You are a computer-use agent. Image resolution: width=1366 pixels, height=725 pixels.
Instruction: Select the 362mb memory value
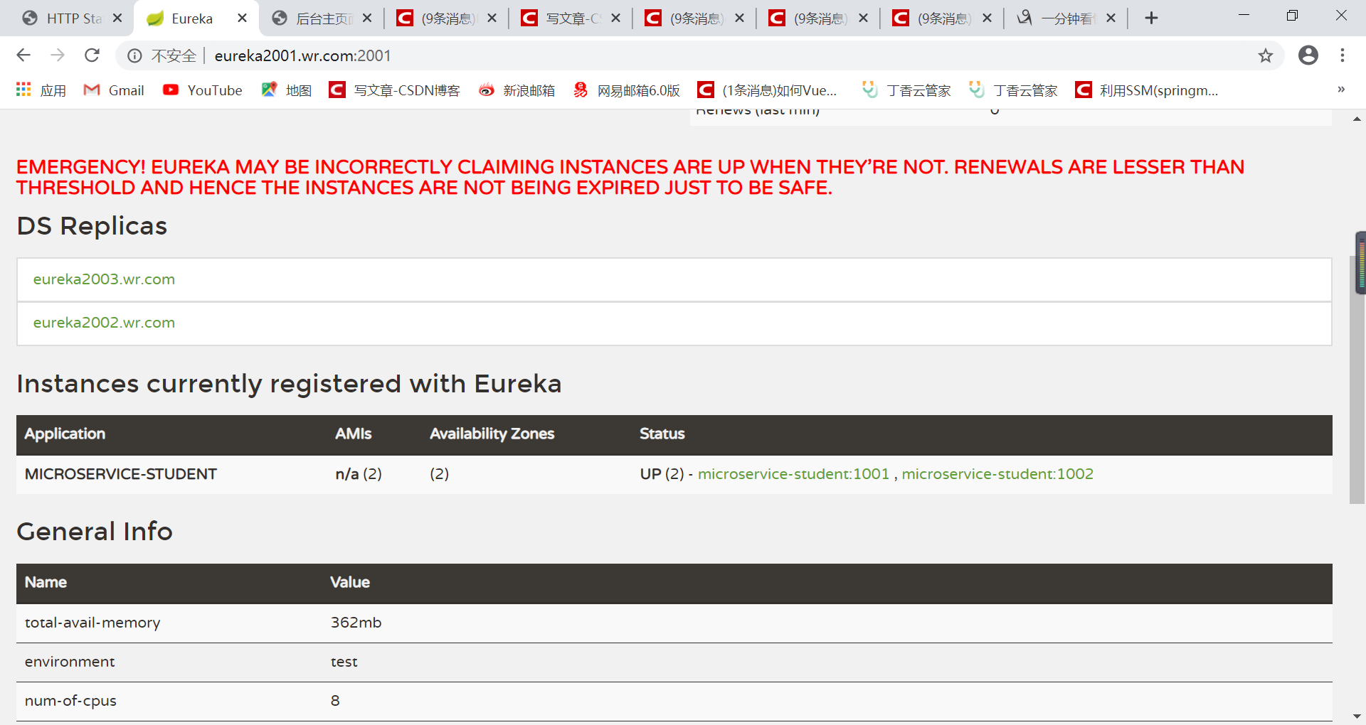[356, 623]
